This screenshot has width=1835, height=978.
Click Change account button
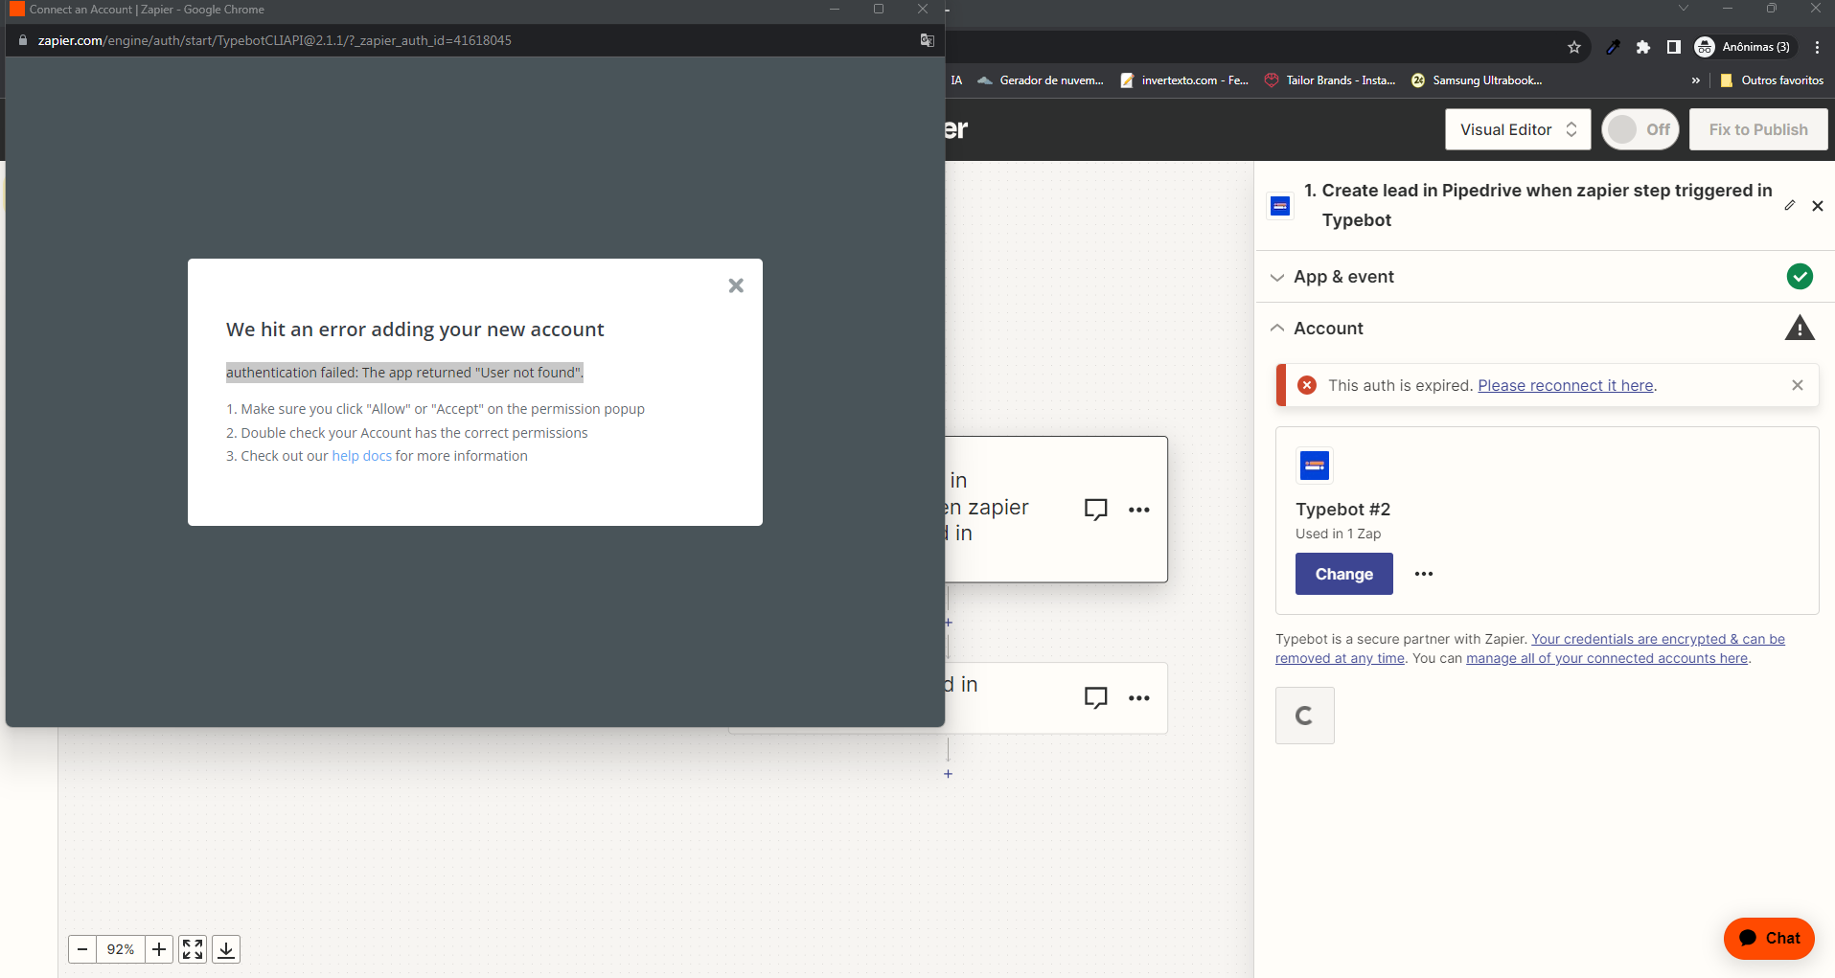coord(1344,574)
